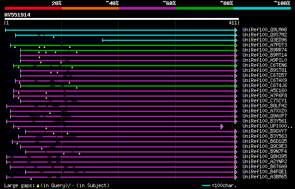Click the query name AV551914
Image resolution: width=295 pixels, height=189 pixels.
coord(18,15)
